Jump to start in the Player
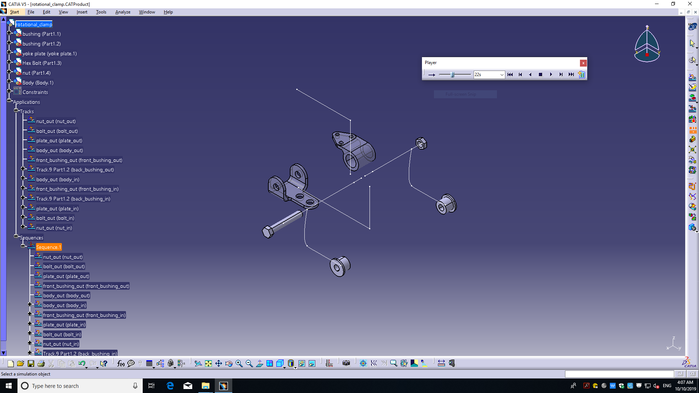Viewport: 699px width, 393px height. 510,75
